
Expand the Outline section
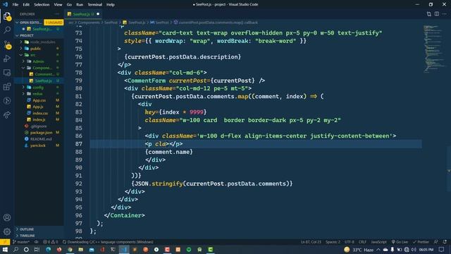[x=39, y=229]
